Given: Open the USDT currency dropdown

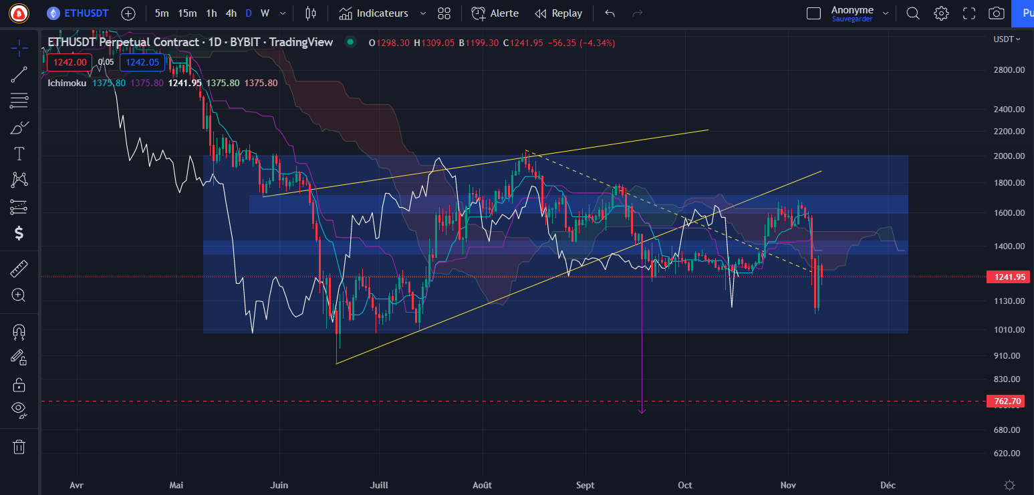Looking at the screenshot, I should click(x=1007, y=39).
